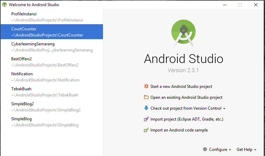Click the ~\AndroidStudioProjects\SImpleBlog path text

[45, 125]
